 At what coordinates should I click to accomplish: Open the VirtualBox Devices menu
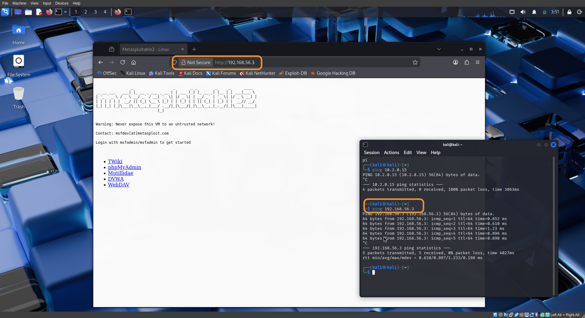[x=62, y=3]
